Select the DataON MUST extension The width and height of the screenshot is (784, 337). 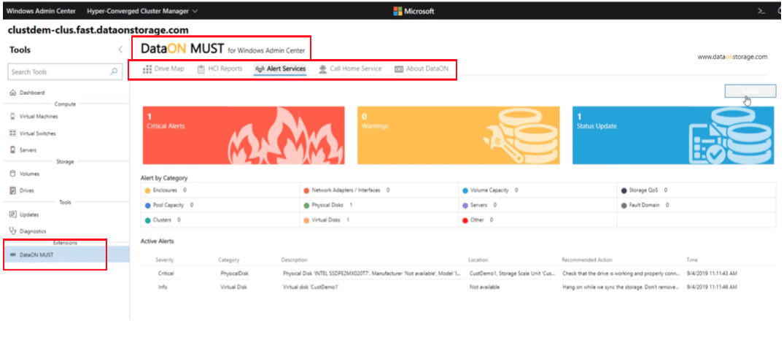coord(65,255)
